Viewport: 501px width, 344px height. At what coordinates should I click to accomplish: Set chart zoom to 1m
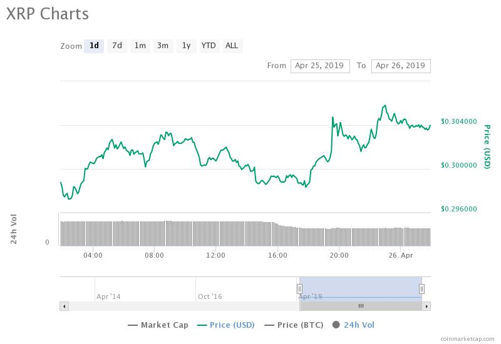[140, 46]
